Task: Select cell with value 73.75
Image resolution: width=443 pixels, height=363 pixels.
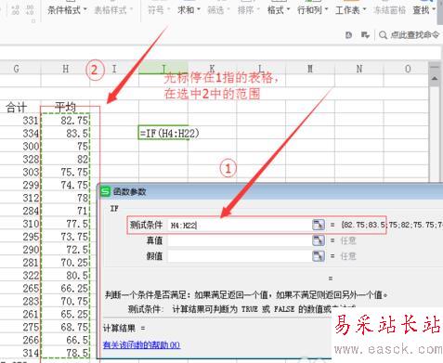Action: coord(65,237)
